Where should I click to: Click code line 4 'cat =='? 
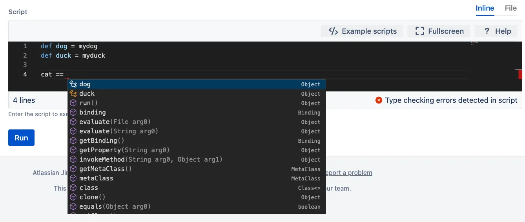52,74
